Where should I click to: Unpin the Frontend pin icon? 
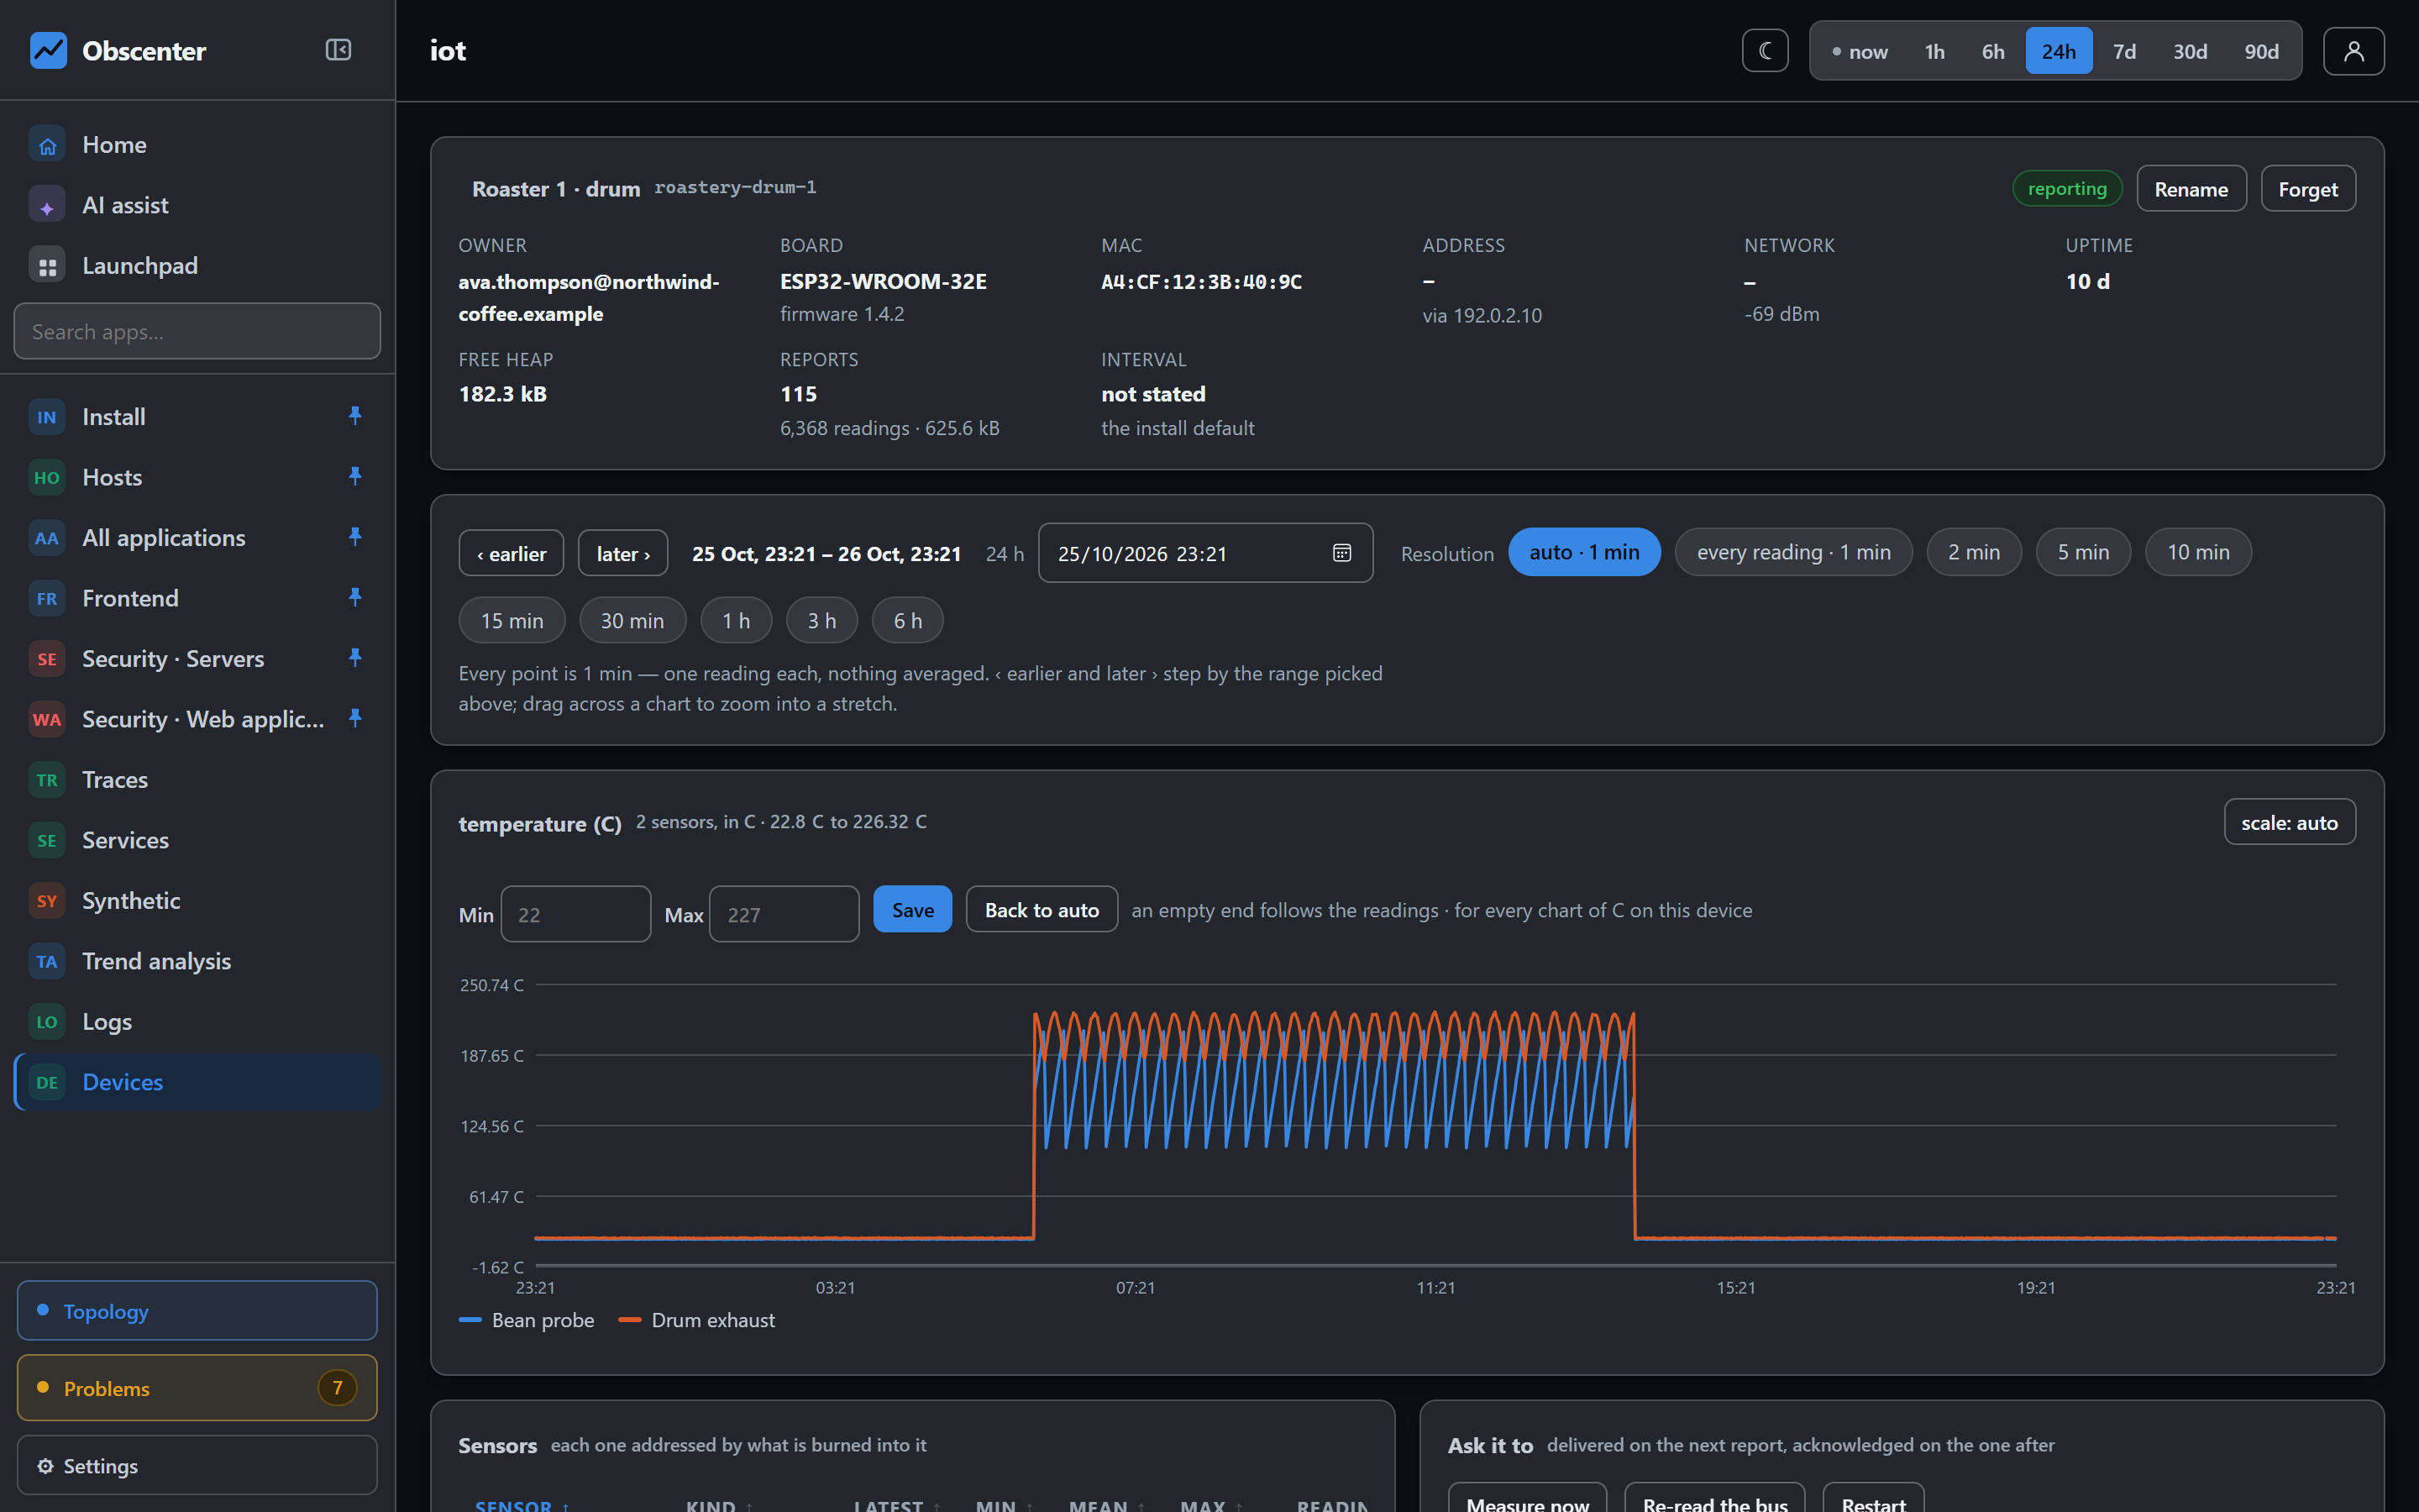pyautogui.click(x=354, y=597)
